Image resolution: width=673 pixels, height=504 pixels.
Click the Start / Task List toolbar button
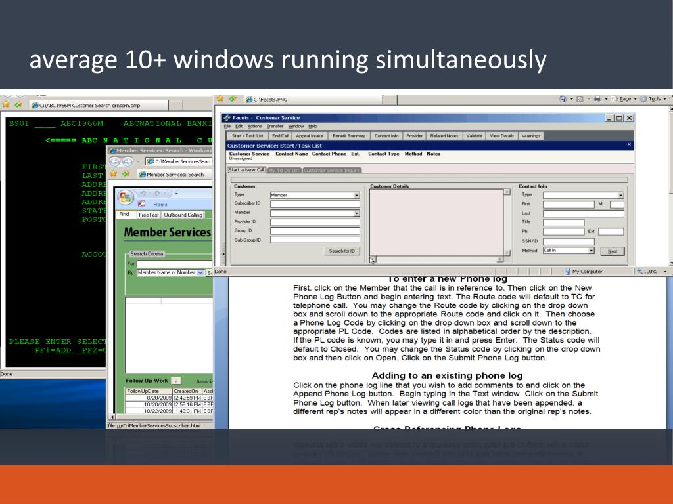tap(247, 135)
